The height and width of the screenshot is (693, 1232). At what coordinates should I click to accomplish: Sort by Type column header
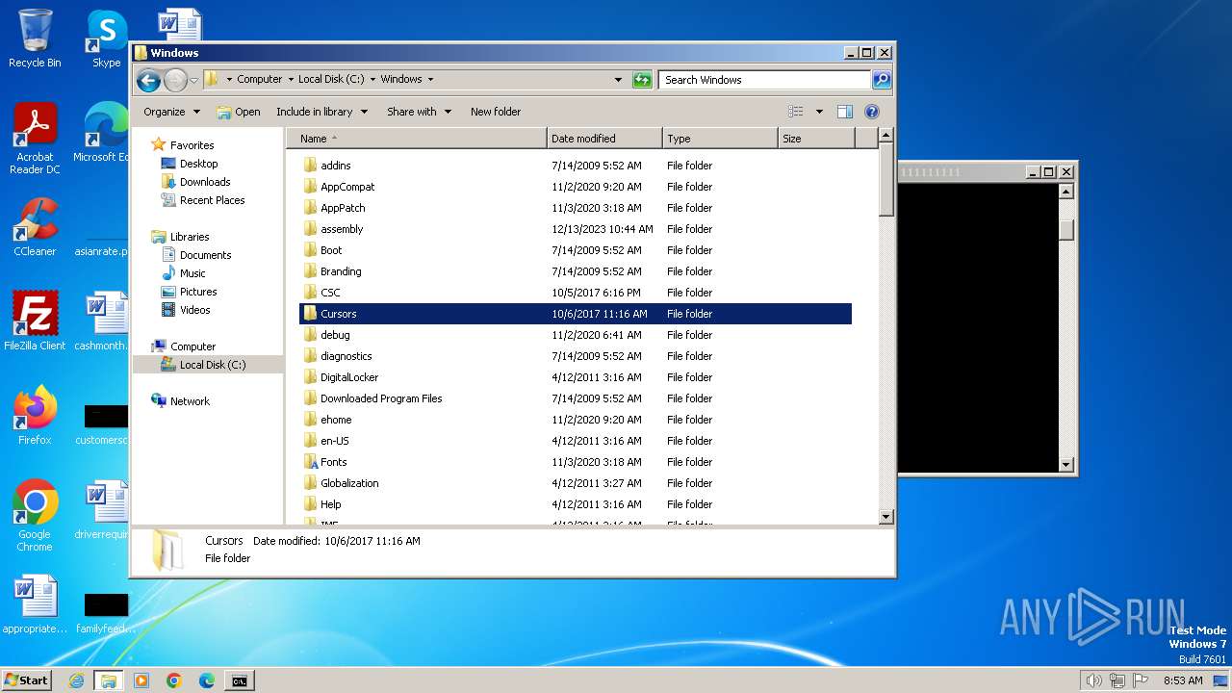coord(720,139)
